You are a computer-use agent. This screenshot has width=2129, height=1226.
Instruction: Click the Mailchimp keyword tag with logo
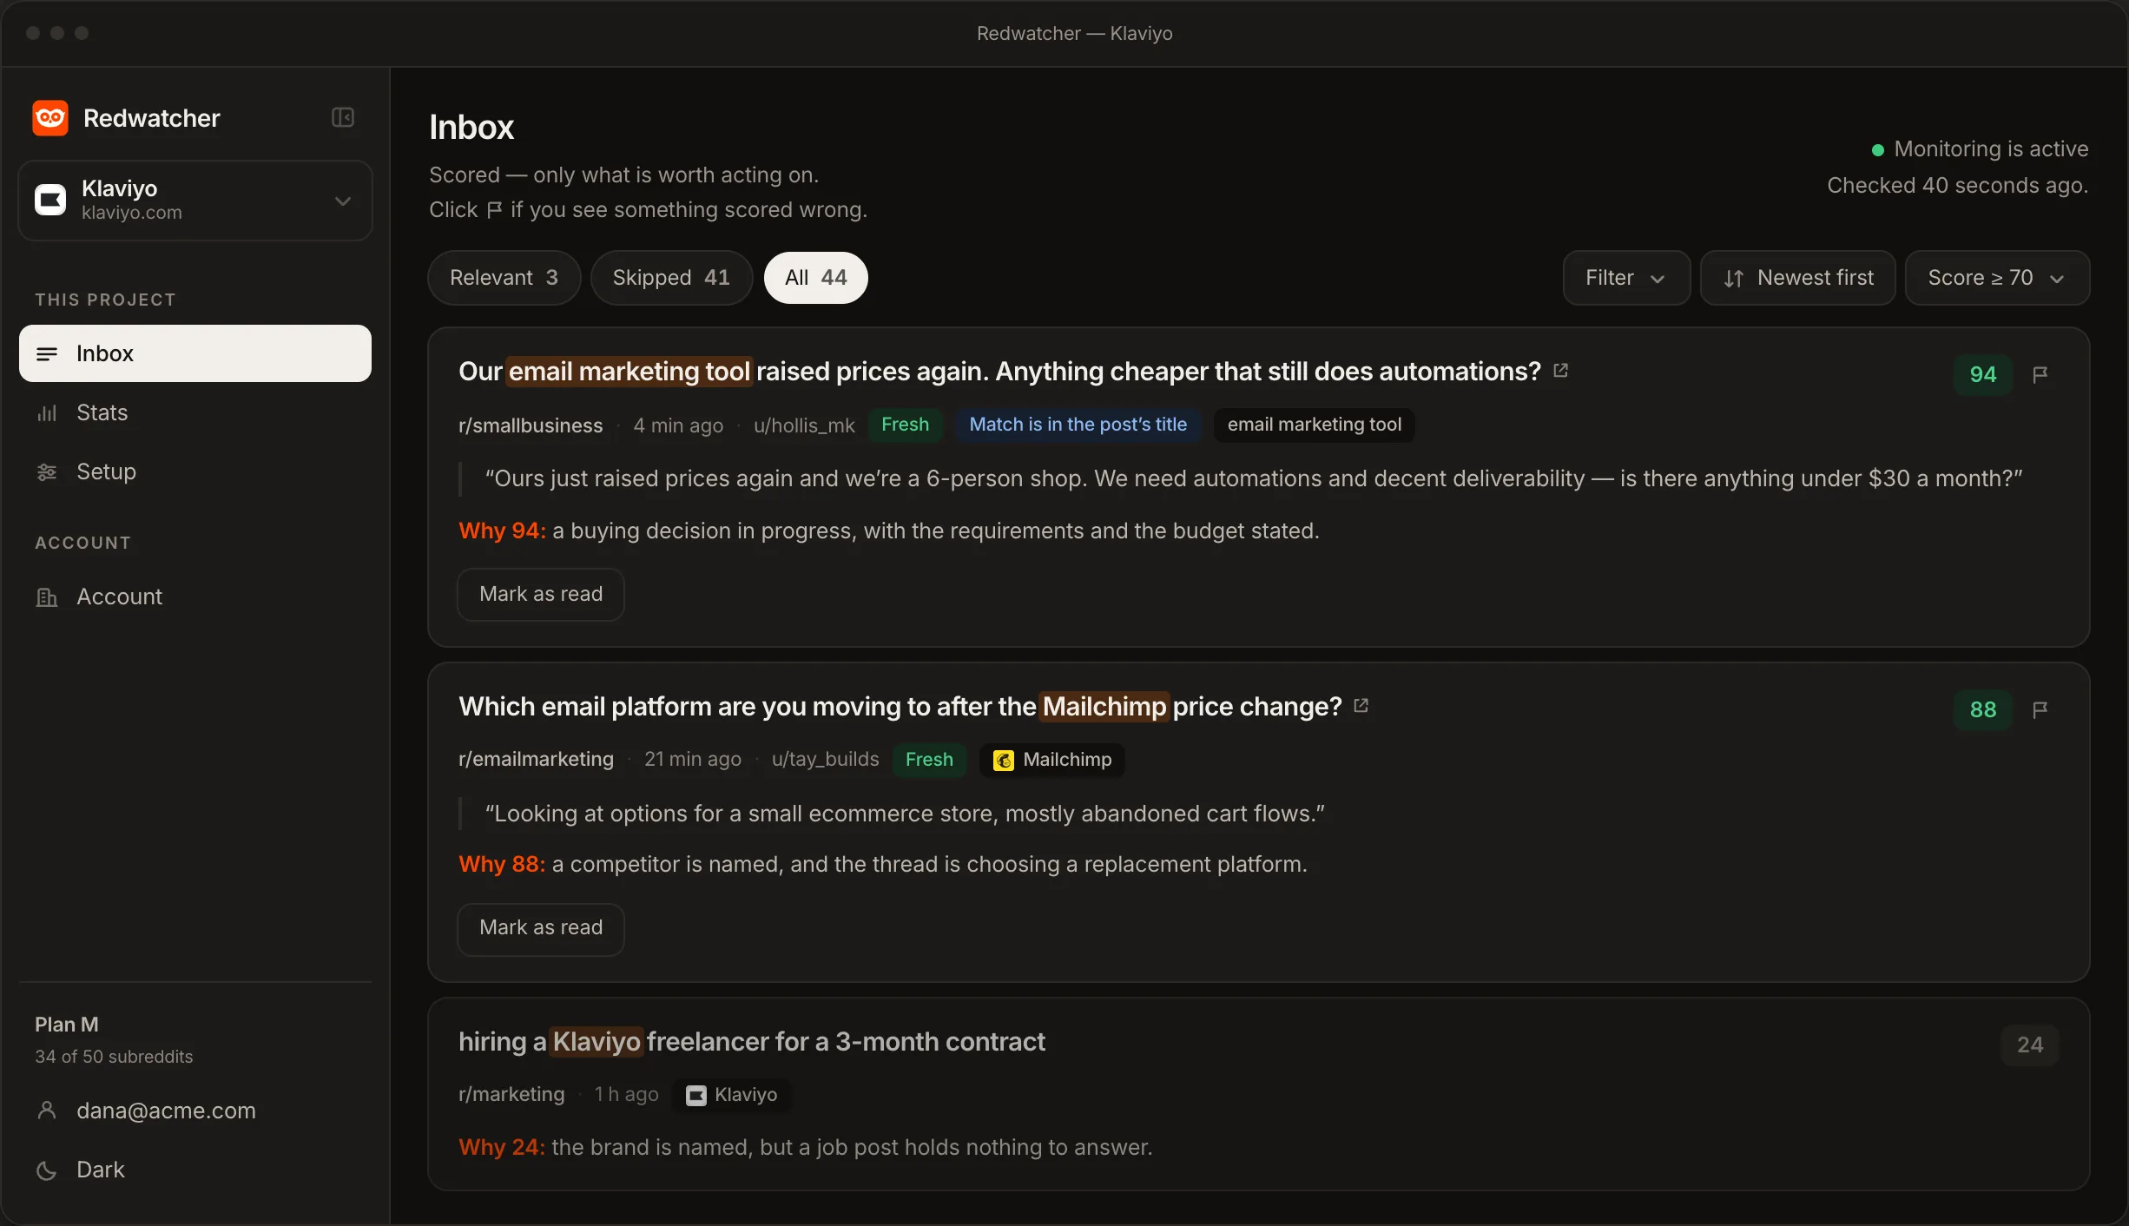click(1051, 760)
